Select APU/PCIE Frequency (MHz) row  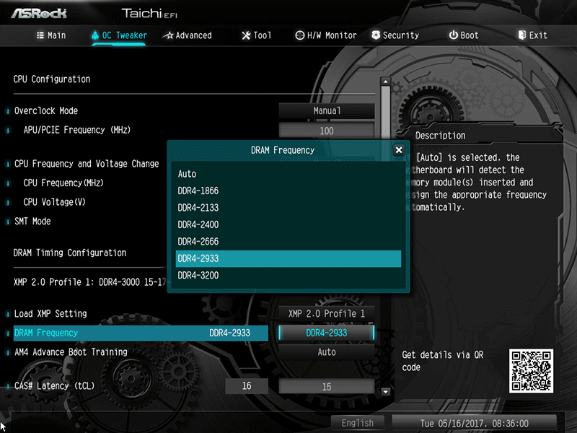click(77, 130)
